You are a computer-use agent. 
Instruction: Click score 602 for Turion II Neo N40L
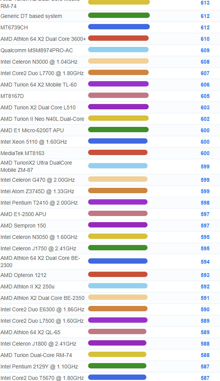[x=205, y=119]
